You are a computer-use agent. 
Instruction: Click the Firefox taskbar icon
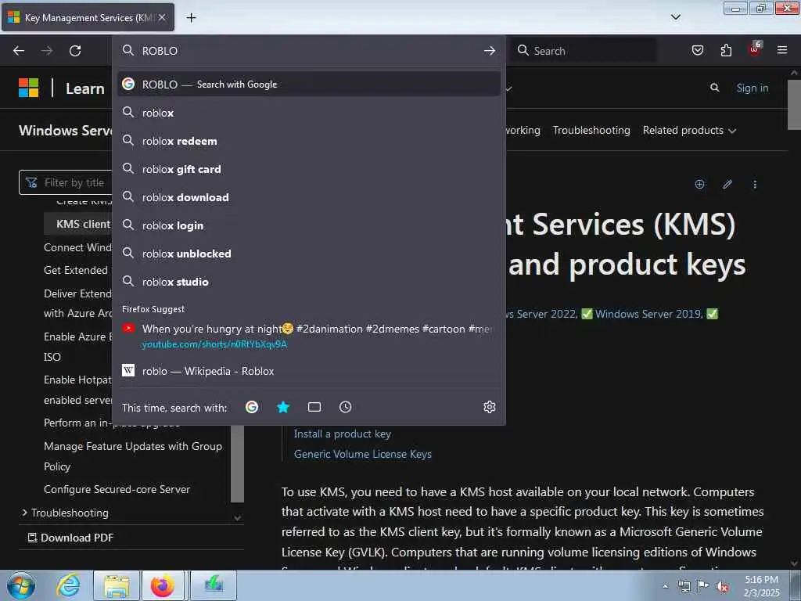click(163, 585)
